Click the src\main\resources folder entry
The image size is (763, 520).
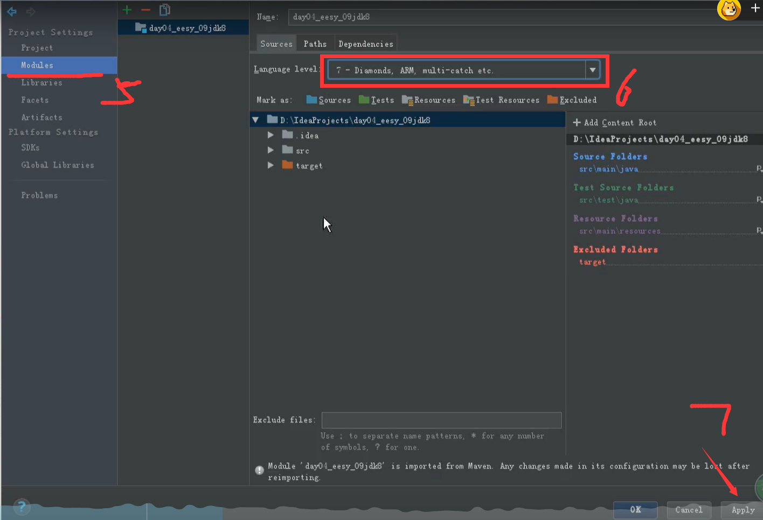click(x=620, y=231)
